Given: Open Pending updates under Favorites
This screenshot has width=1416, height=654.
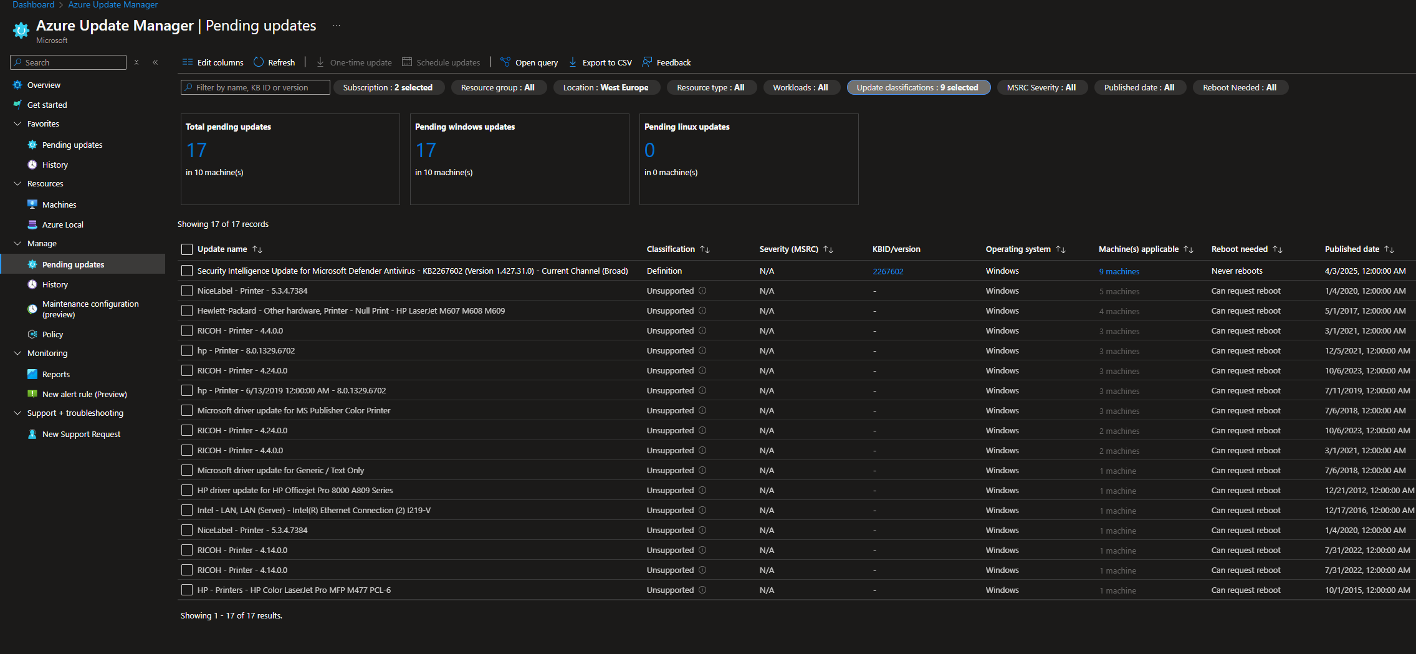Looking at the screenshot, I should 72,145.
